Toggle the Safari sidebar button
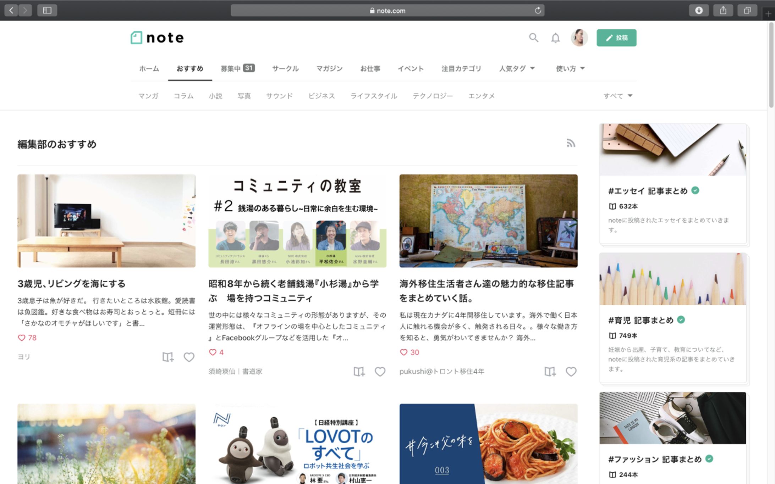 point(47,11)
